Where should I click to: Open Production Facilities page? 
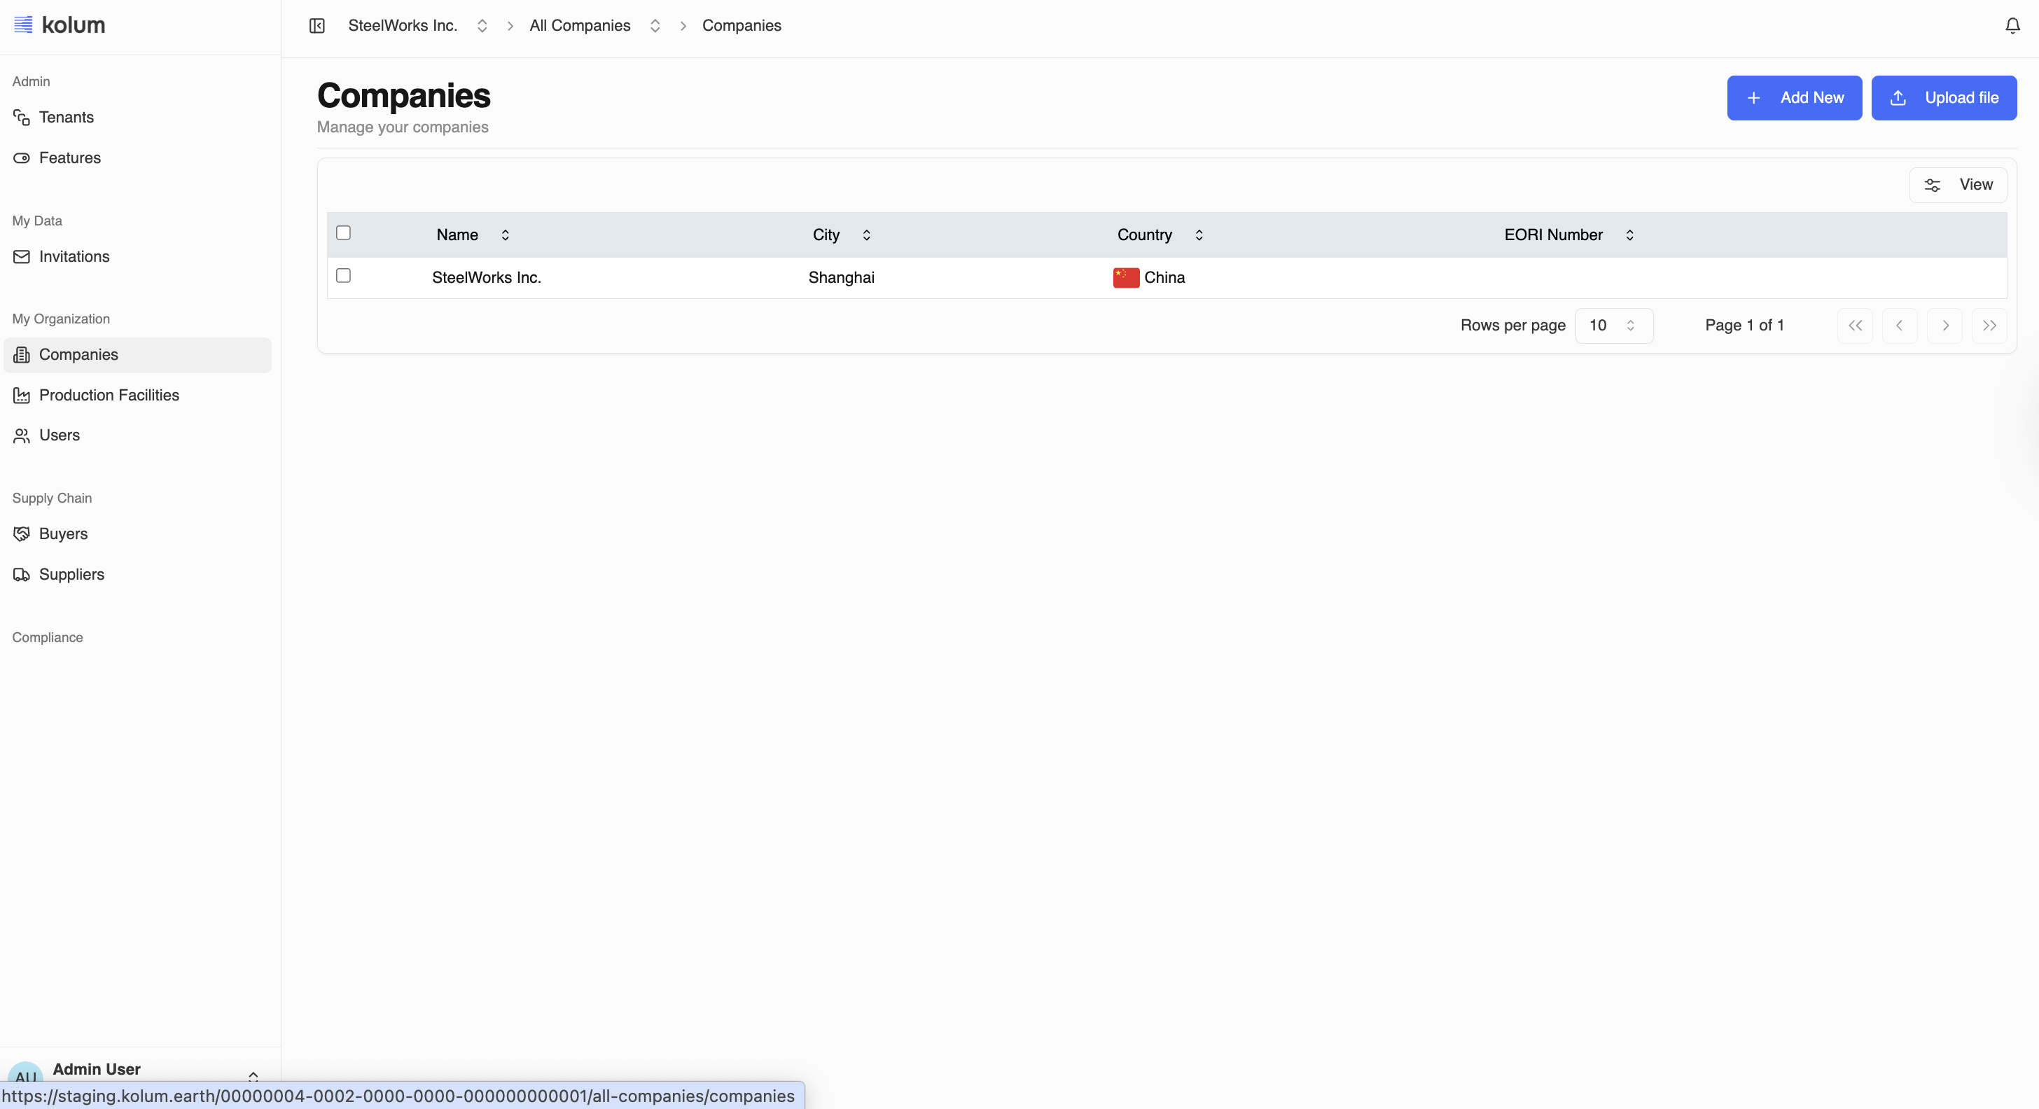(109, 395)
